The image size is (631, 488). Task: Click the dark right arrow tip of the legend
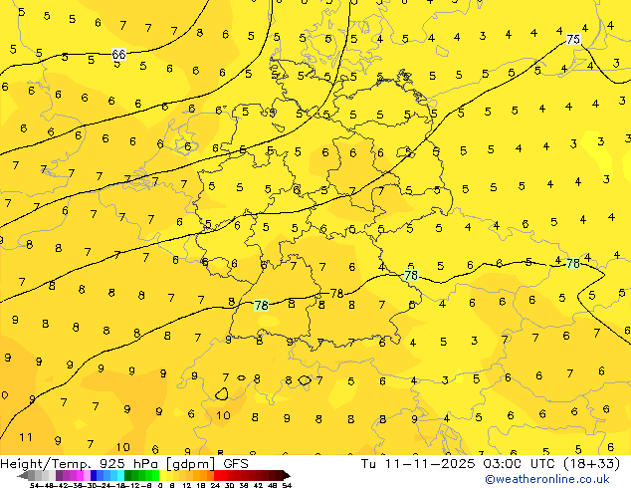pos(287,476)
